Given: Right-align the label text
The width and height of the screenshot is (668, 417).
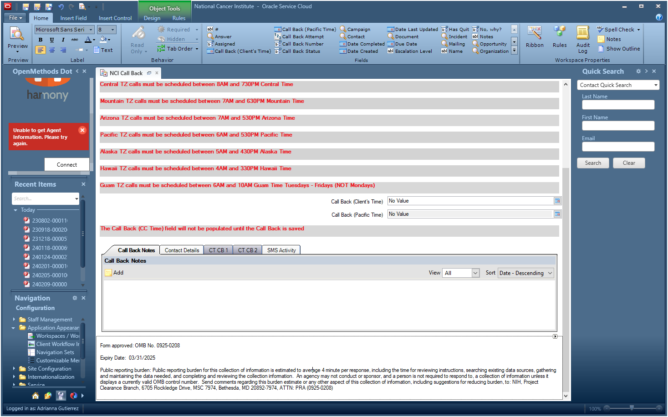Looking at the screenshot, I should [x=63, y=50].
